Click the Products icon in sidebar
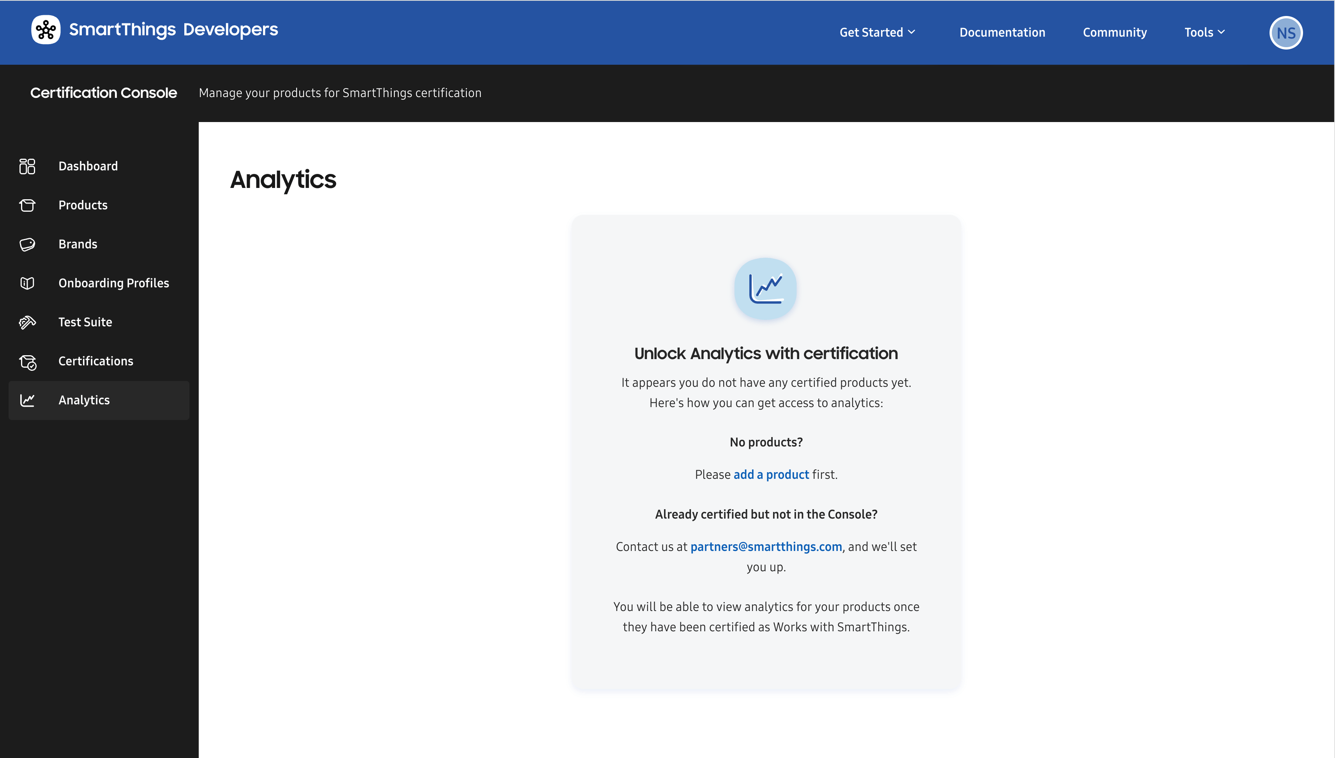 coord(28,205)
